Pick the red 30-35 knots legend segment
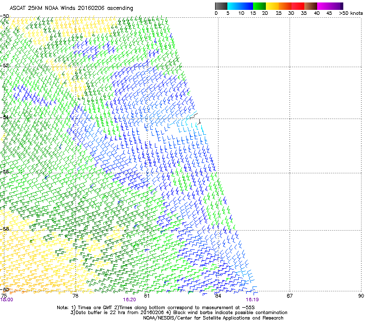365x321 pixels. click(x=298, y=6)
